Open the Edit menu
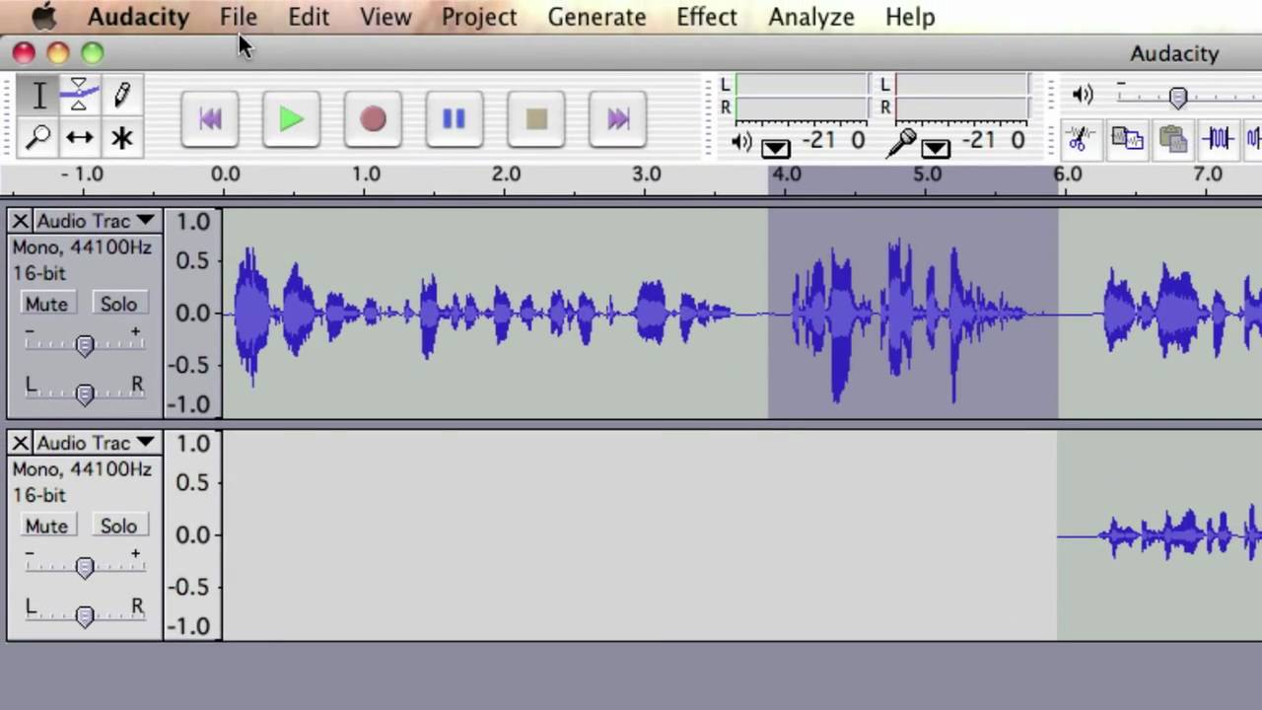Viewport: 1262px width, 710px height. (309, 17)
